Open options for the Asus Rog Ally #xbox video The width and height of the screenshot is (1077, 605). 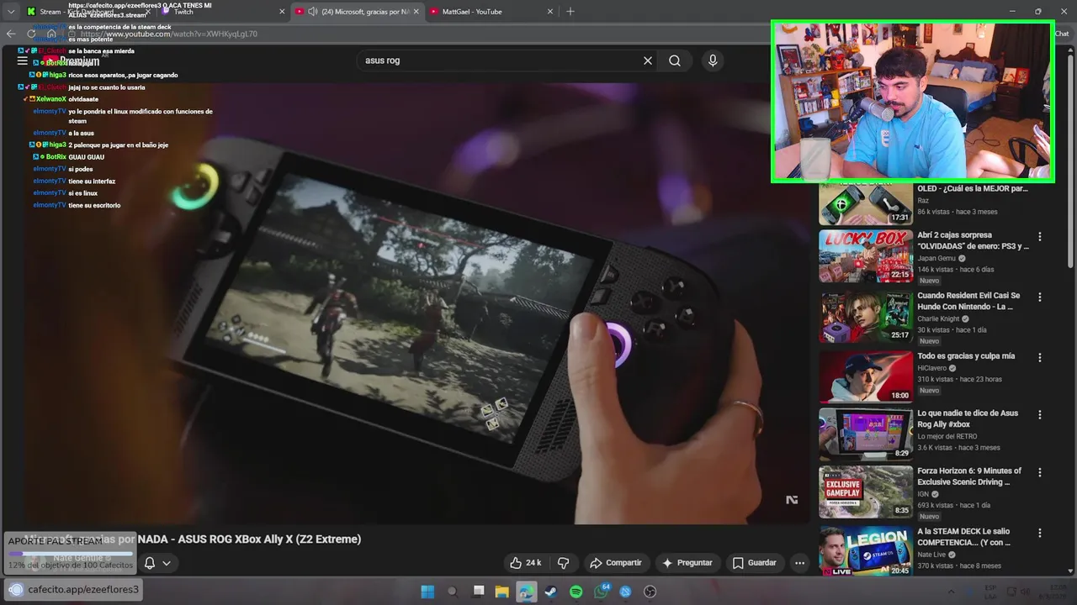pyautogui.click(x=1040, y=415)
